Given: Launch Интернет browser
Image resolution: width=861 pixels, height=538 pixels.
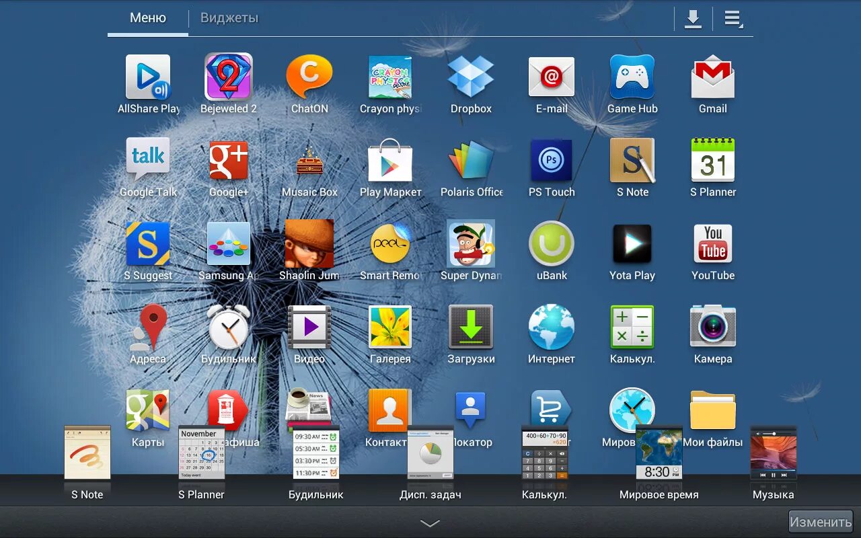Looking at the screenshot, I should tap(552, 327).
